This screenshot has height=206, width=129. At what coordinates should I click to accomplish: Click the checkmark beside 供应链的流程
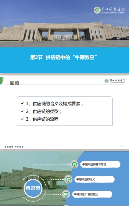pos(23,119)
